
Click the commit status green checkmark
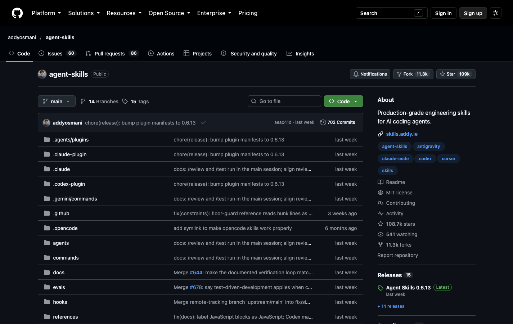tap(203, 123)
